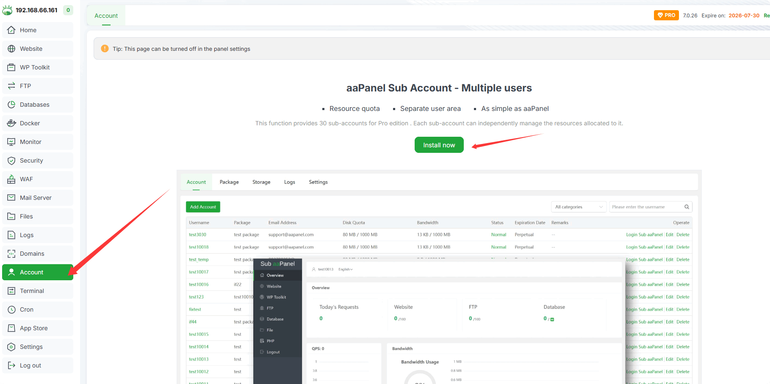Viewport: 770px width, 384px height.
Task: Click the orange tip warning icon
Action: [x=105, y=49]
